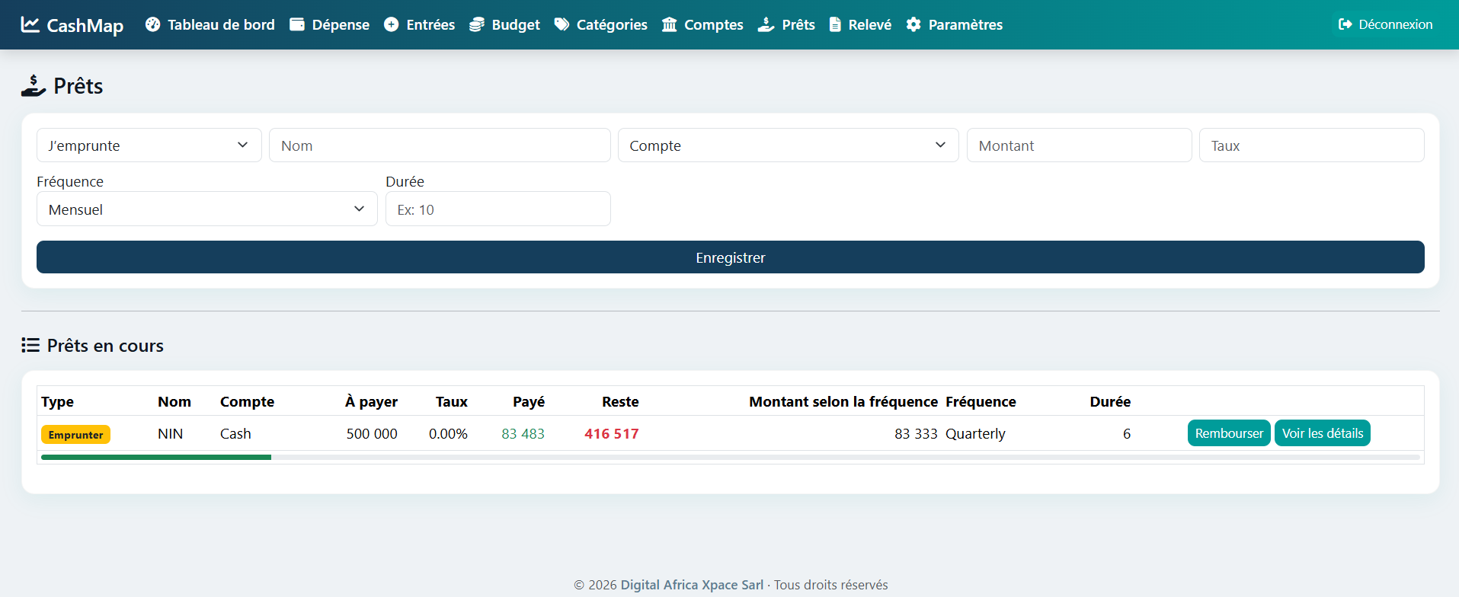
Task: Click the CashMap chart logo icon
Action: click(30, 24)
